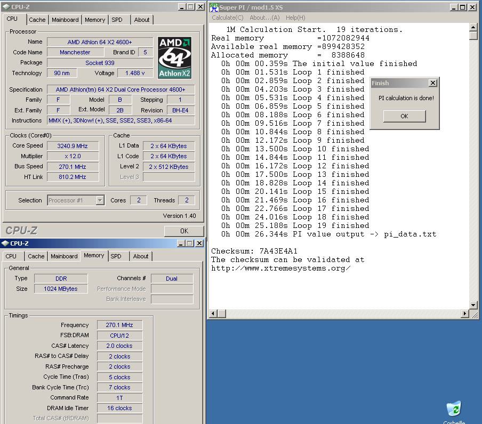The width and height of the screenshot is (482, 424).
Task: Switch to Mainboard tab in top CPU-Z
Action: (65, 20)
